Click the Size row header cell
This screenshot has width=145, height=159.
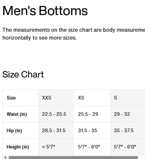pyautogui.click(x=20, y=98)
